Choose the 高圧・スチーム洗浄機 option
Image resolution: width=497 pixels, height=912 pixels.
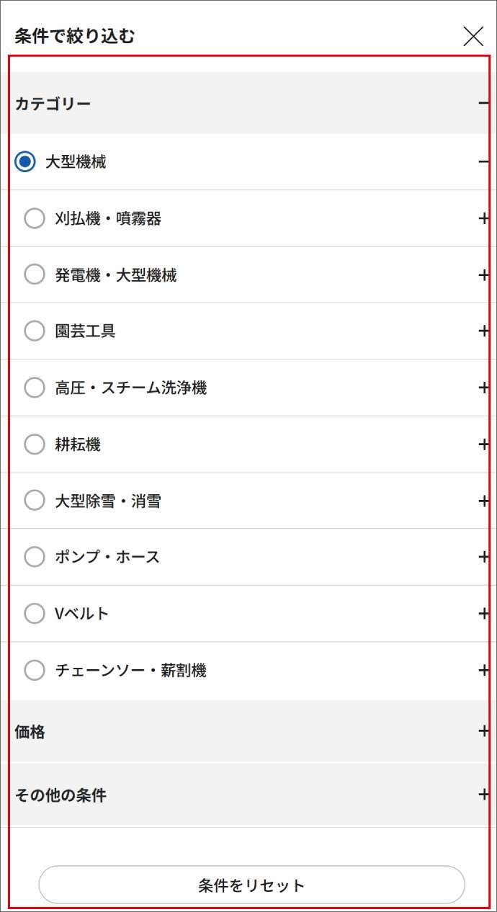[34, 388]
